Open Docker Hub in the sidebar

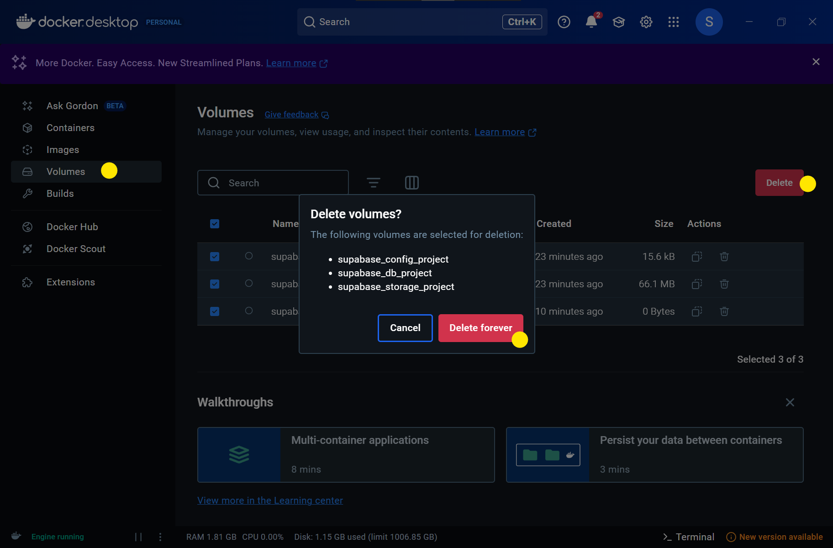coord(86,227)
